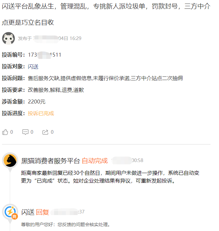
Task: Click the 投诉已完成 progress status
Action: point(41,114)
